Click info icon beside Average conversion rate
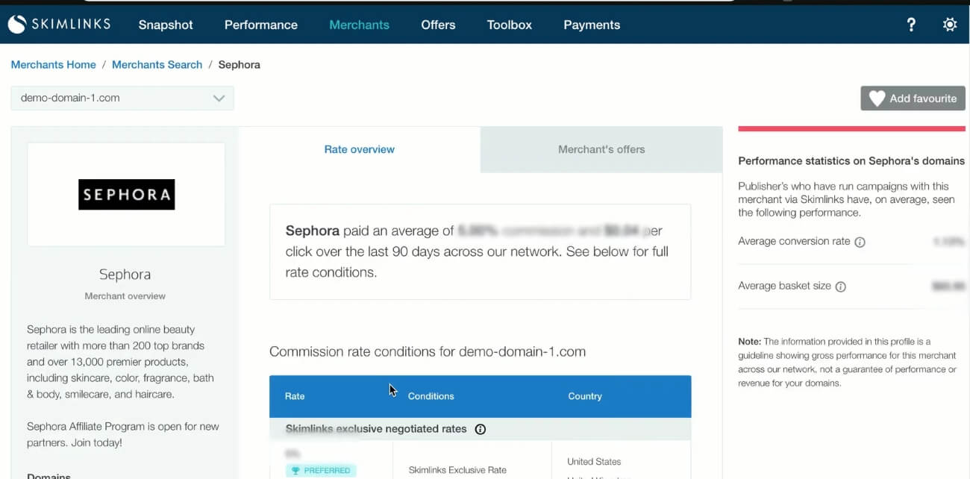 [860, 242]
